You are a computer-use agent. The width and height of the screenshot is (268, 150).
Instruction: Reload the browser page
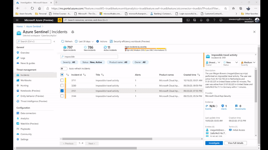[32, 8]
